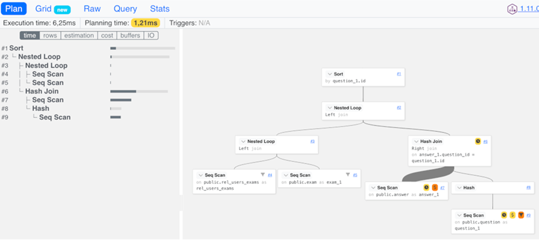Image resolution: width=539 pixels, height=240 pixels.
Task: Click the orange filter icon on question_1 Seq Scan
Action: pos(521,215)
